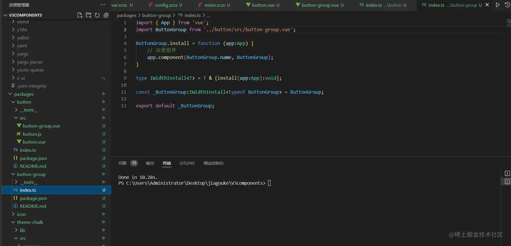This screenshot has height=246, width=511.
Task: Select the 终端 terminal panel tab
Action: [167, 163]
